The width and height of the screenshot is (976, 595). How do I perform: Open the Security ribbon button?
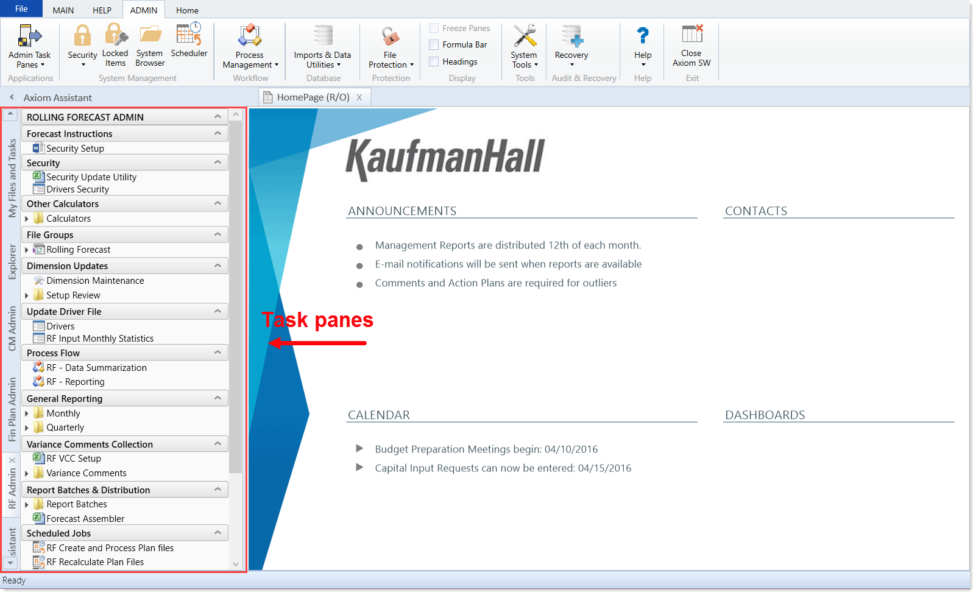(82, 46)
